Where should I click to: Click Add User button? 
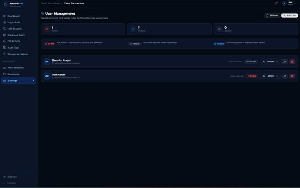(x=290, y=16)
